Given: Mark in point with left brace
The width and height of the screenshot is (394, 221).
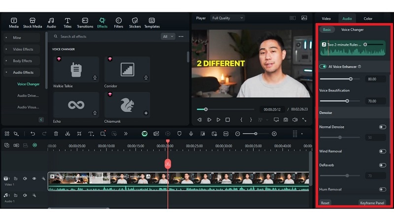Looking at the screenshot, I should point(241,120).
